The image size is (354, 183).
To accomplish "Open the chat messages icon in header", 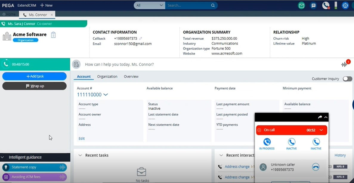I will (313, 5).
